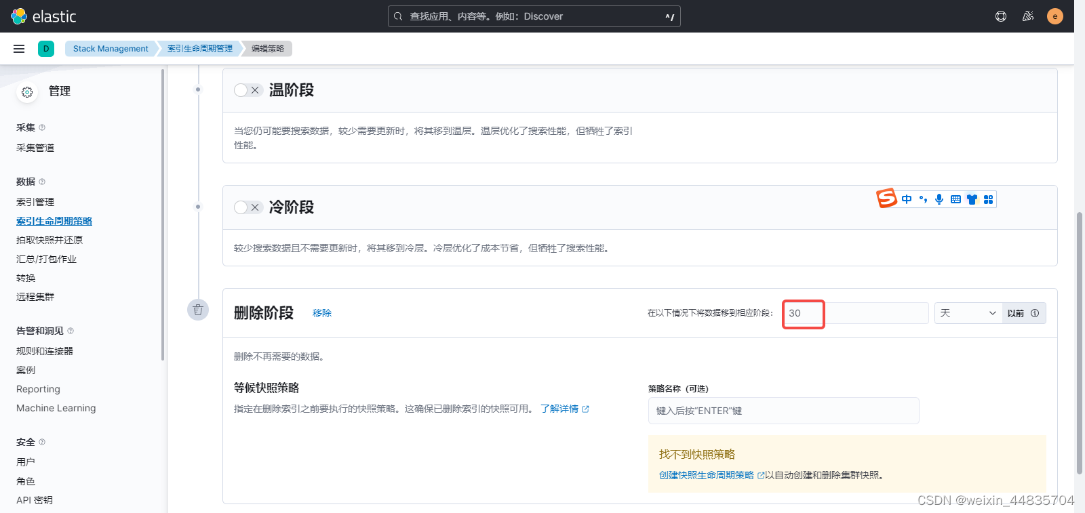Screen dimensions: 1085x513
Task: Go to 索引生命周期管理 breadcrumb
Action: pyautogui.click(x=199, y=49)
